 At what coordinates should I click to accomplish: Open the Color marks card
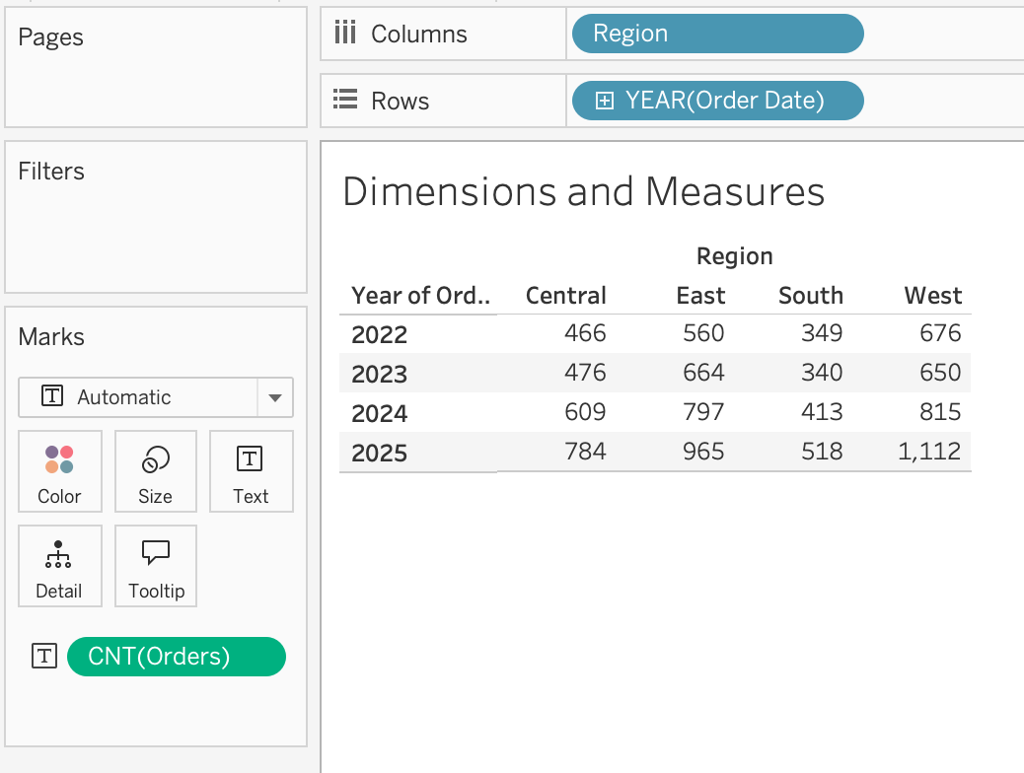coord(59,470)
